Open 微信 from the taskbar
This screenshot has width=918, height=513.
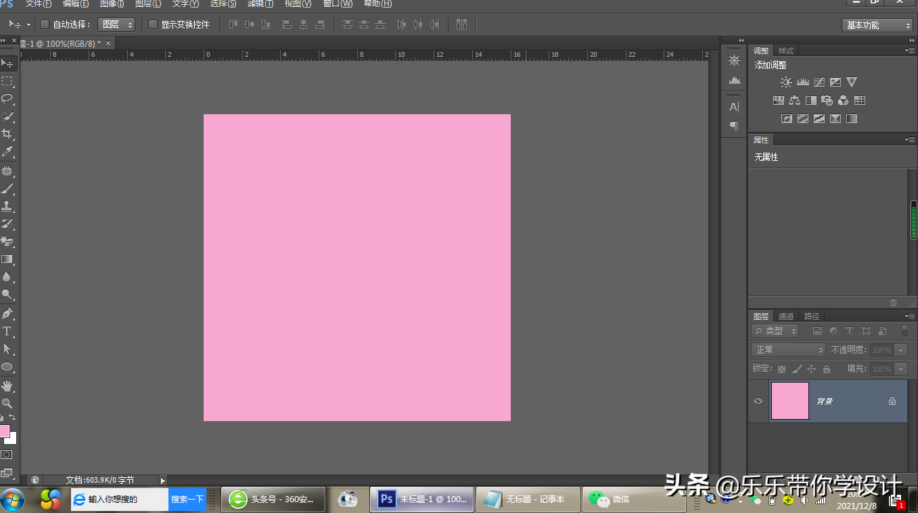click(x=635, y=499)
